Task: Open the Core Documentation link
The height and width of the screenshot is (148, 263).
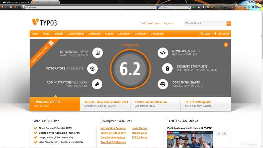Action: tap(112, 137)
